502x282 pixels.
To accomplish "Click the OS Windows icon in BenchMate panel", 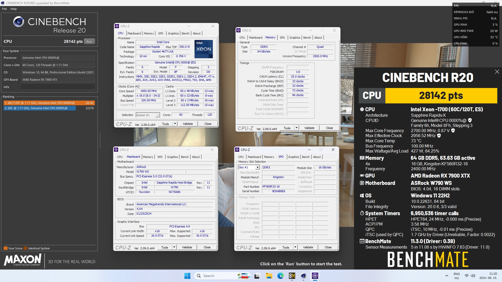I will [362, 196].
